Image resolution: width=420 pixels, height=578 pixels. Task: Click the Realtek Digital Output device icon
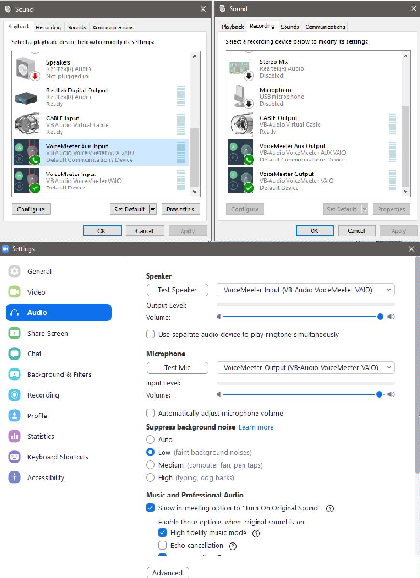26,98
